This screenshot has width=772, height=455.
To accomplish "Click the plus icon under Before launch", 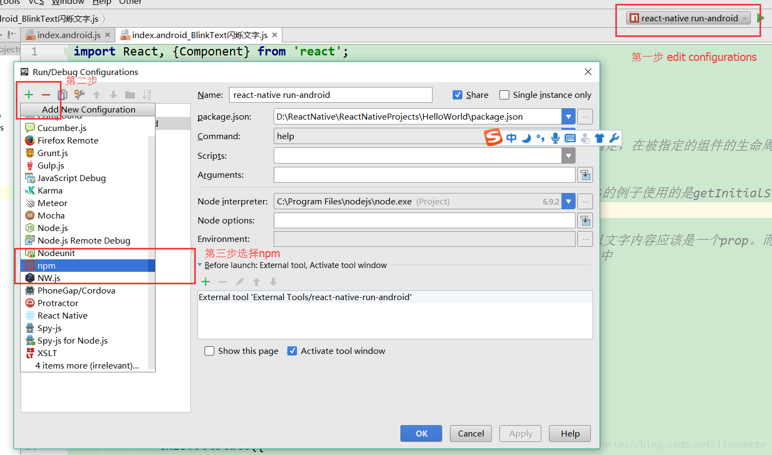I will click(x=206, y=282).
